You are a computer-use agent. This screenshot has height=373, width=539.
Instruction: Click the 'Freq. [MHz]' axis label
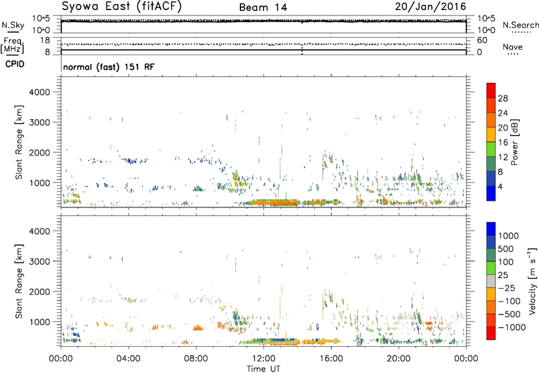pos(13,45)
